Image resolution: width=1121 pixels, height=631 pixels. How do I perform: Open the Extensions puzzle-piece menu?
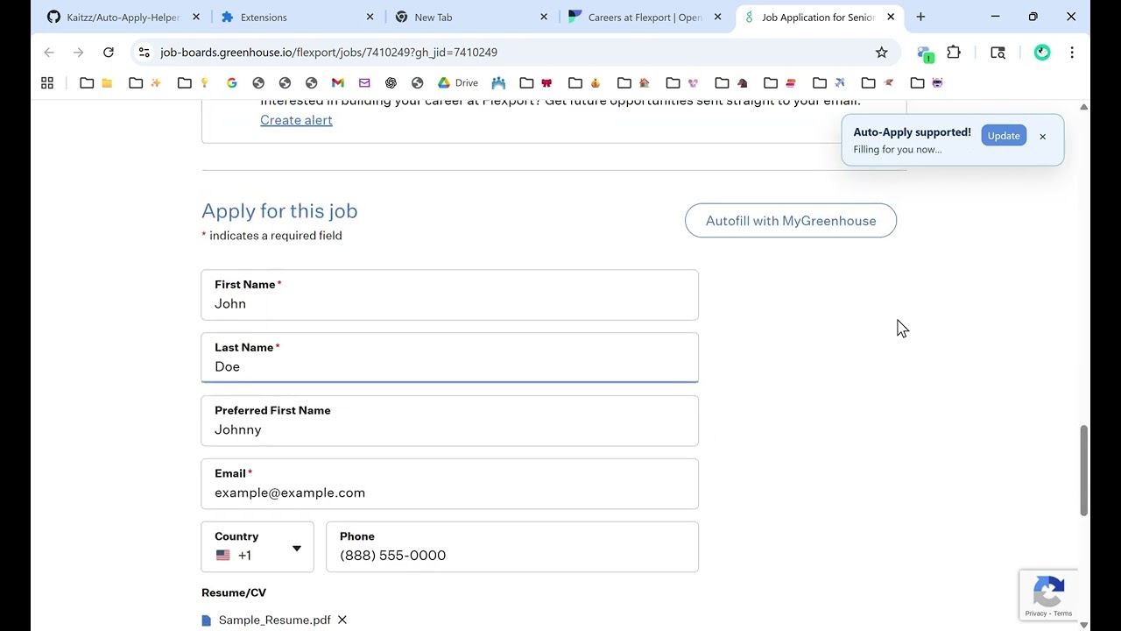pos(954,53)
